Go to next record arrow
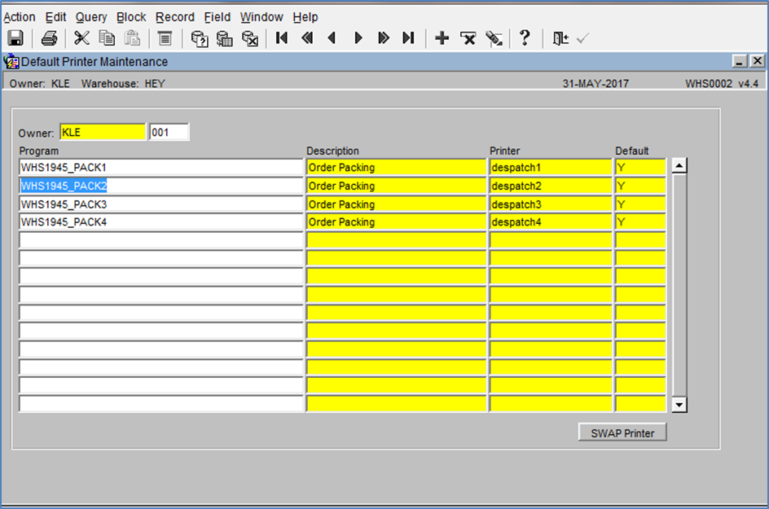769x509 pixels. 358,37
